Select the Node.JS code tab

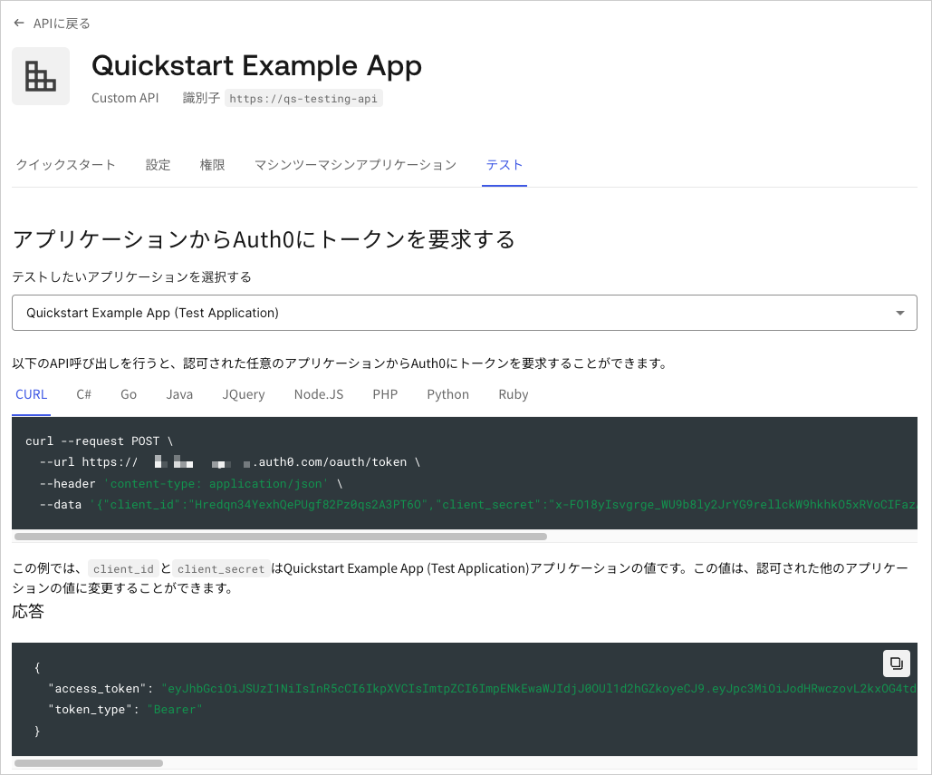coord(319,394)
